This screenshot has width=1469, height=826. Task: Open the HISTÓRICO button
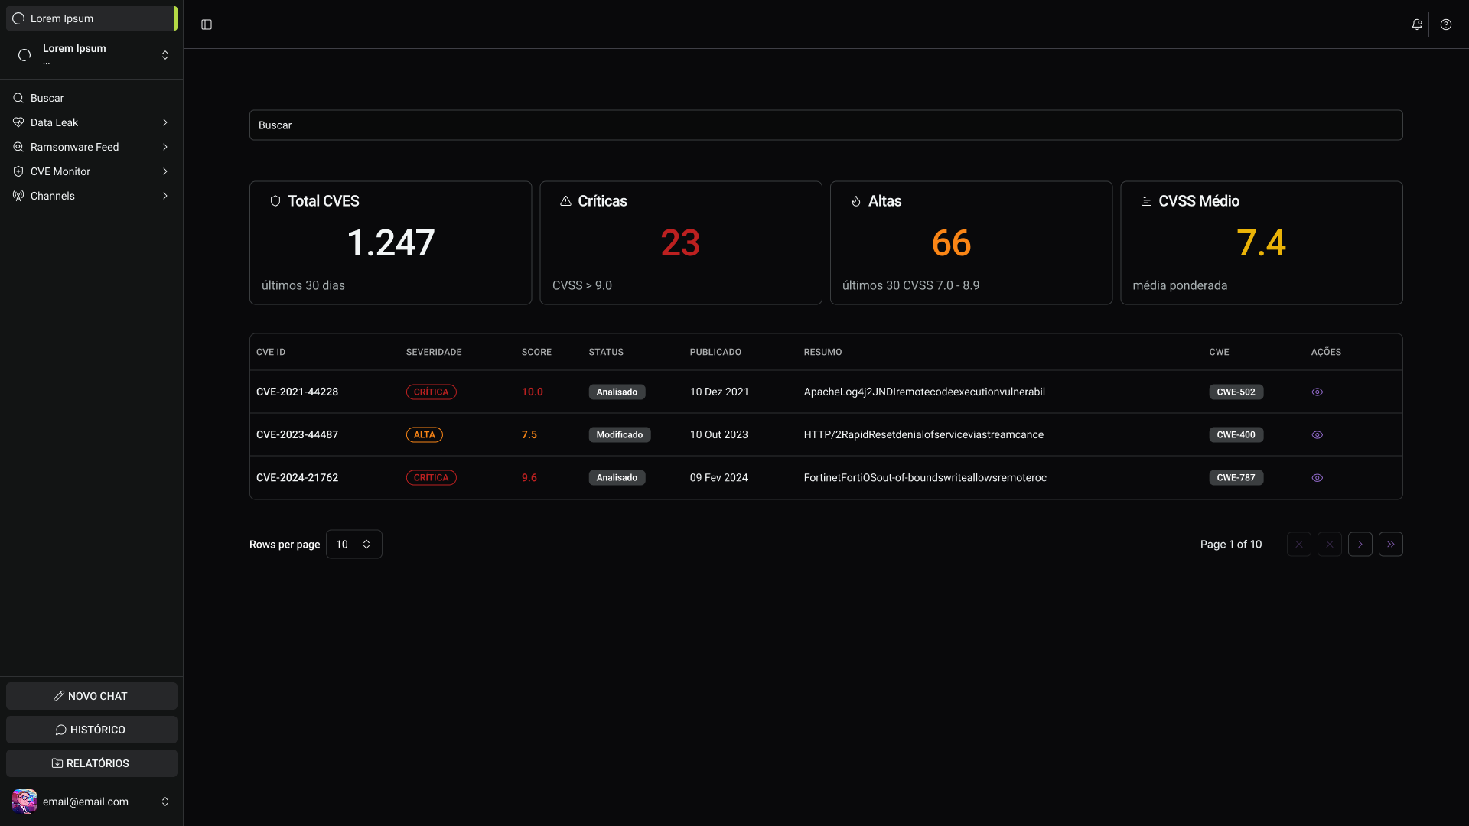(92, 730)
